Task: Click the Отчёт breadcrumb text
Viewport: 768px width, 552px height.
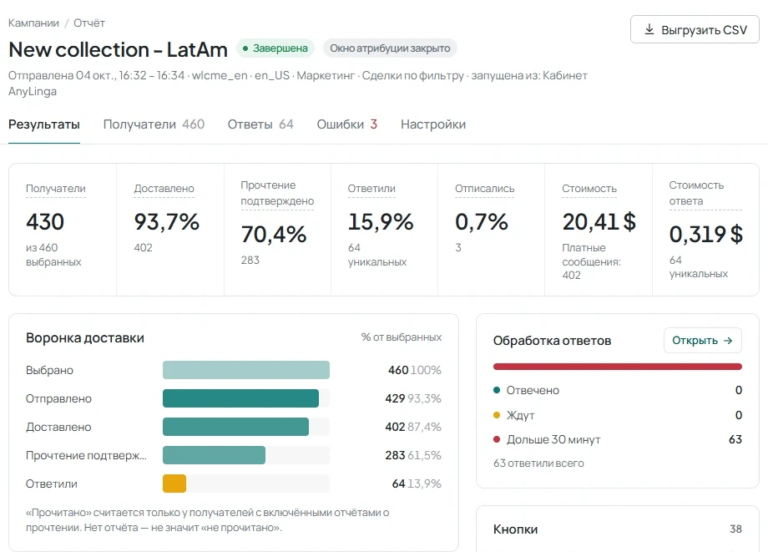Action: 89,23
